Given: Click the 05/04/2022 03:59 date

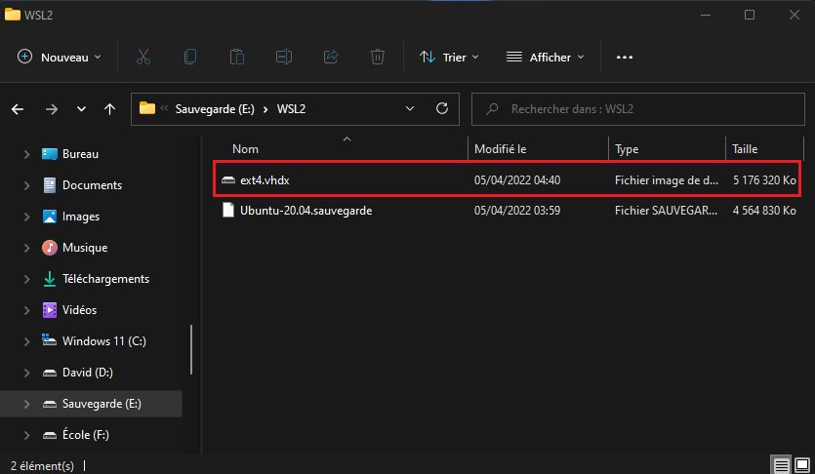Looking at the screenshot, I should 517,211.
